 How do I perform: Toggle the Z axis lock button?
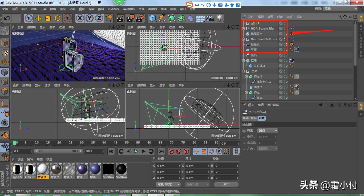point(99,18)
